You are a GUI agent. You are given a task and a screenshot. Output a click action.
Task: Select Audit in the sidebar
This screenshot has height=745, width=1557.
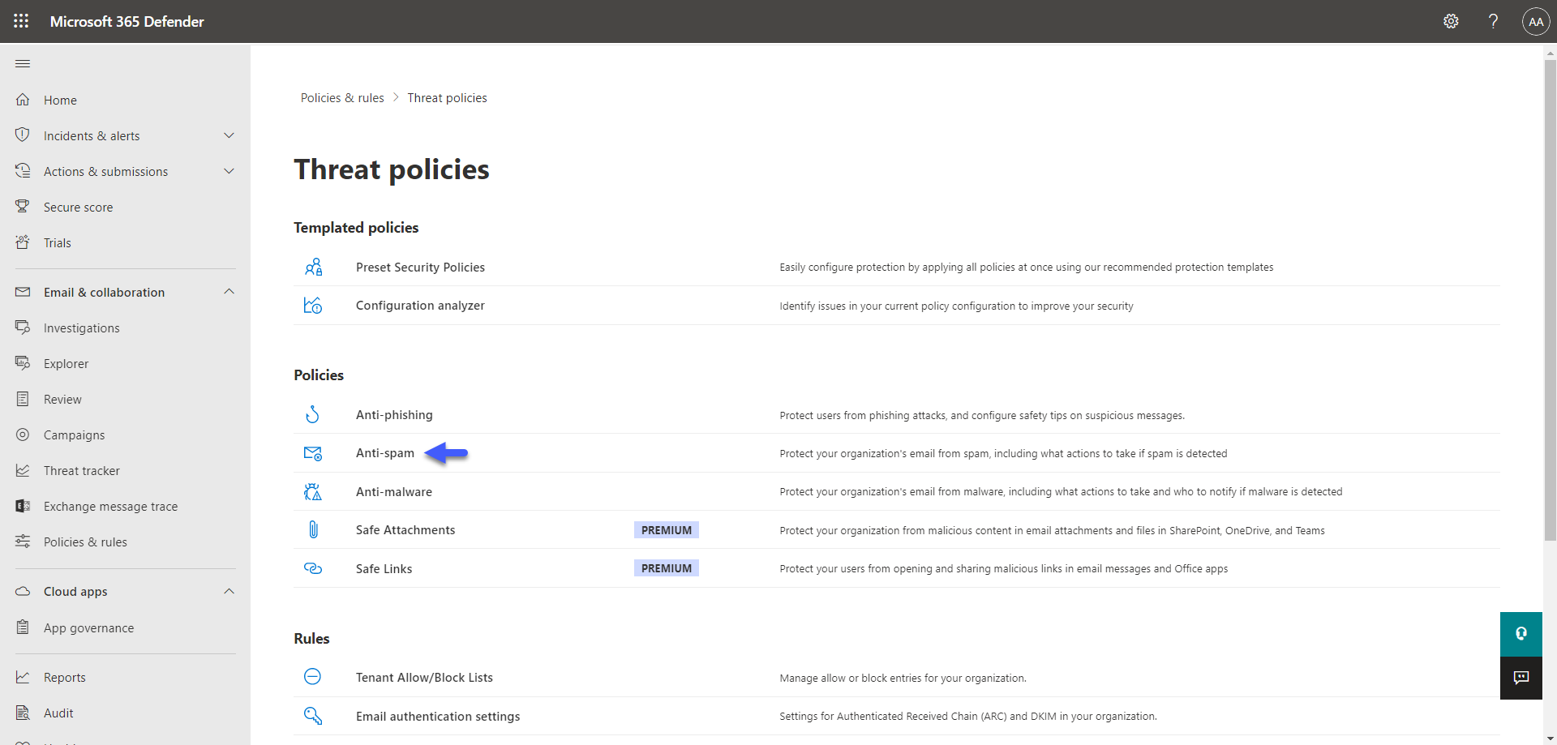pyautogui.click(x=58, y=713)
